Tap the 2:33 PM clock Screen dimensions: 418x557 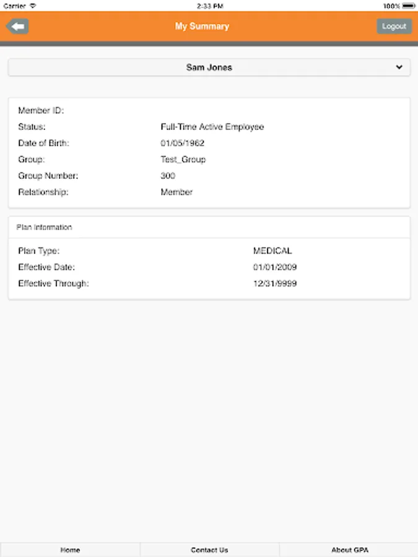click(209, 6)
